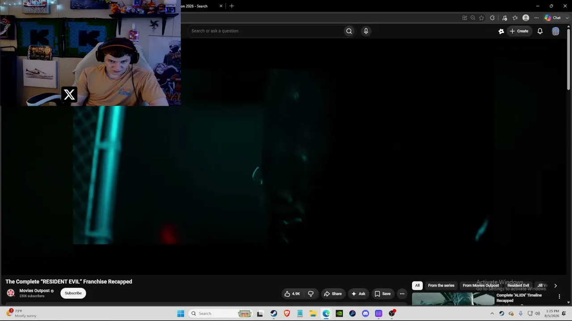The width and height of the screenshot is (572, 321).
Task: Favorite this page with the star icon
Action: [x=481, y=18]
